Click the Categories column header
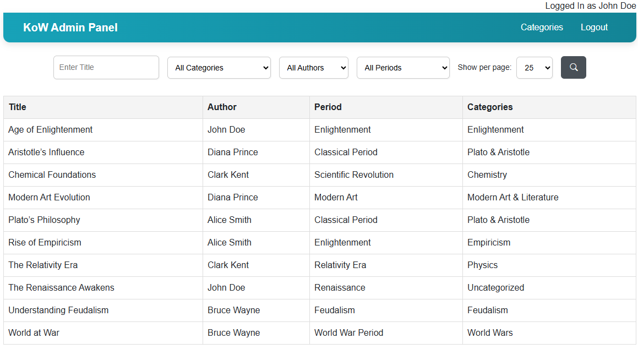 [490, 107]
